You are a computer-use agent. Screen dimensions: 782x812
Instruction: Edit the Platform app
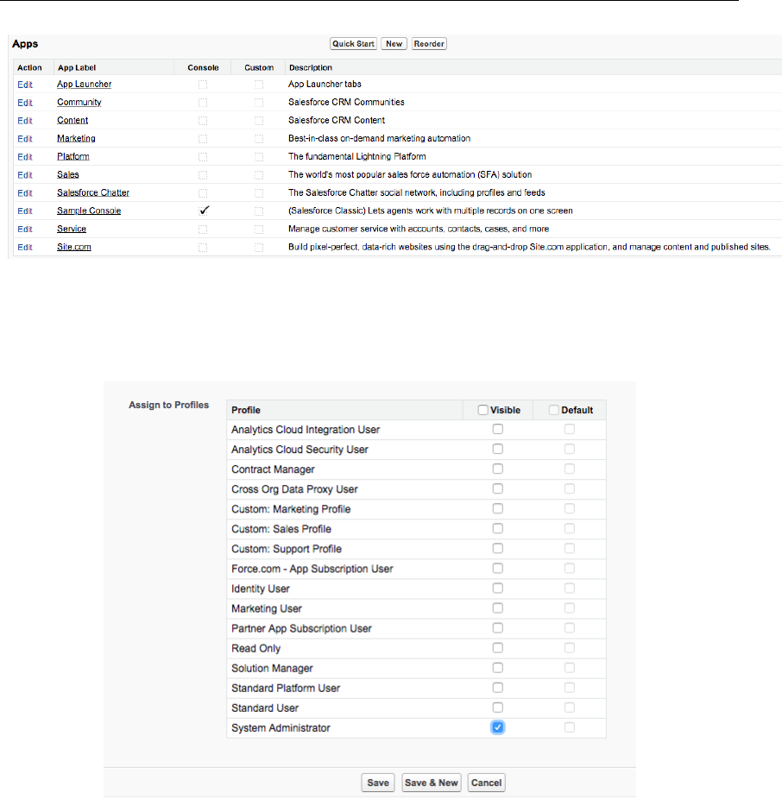pos(25,157)
